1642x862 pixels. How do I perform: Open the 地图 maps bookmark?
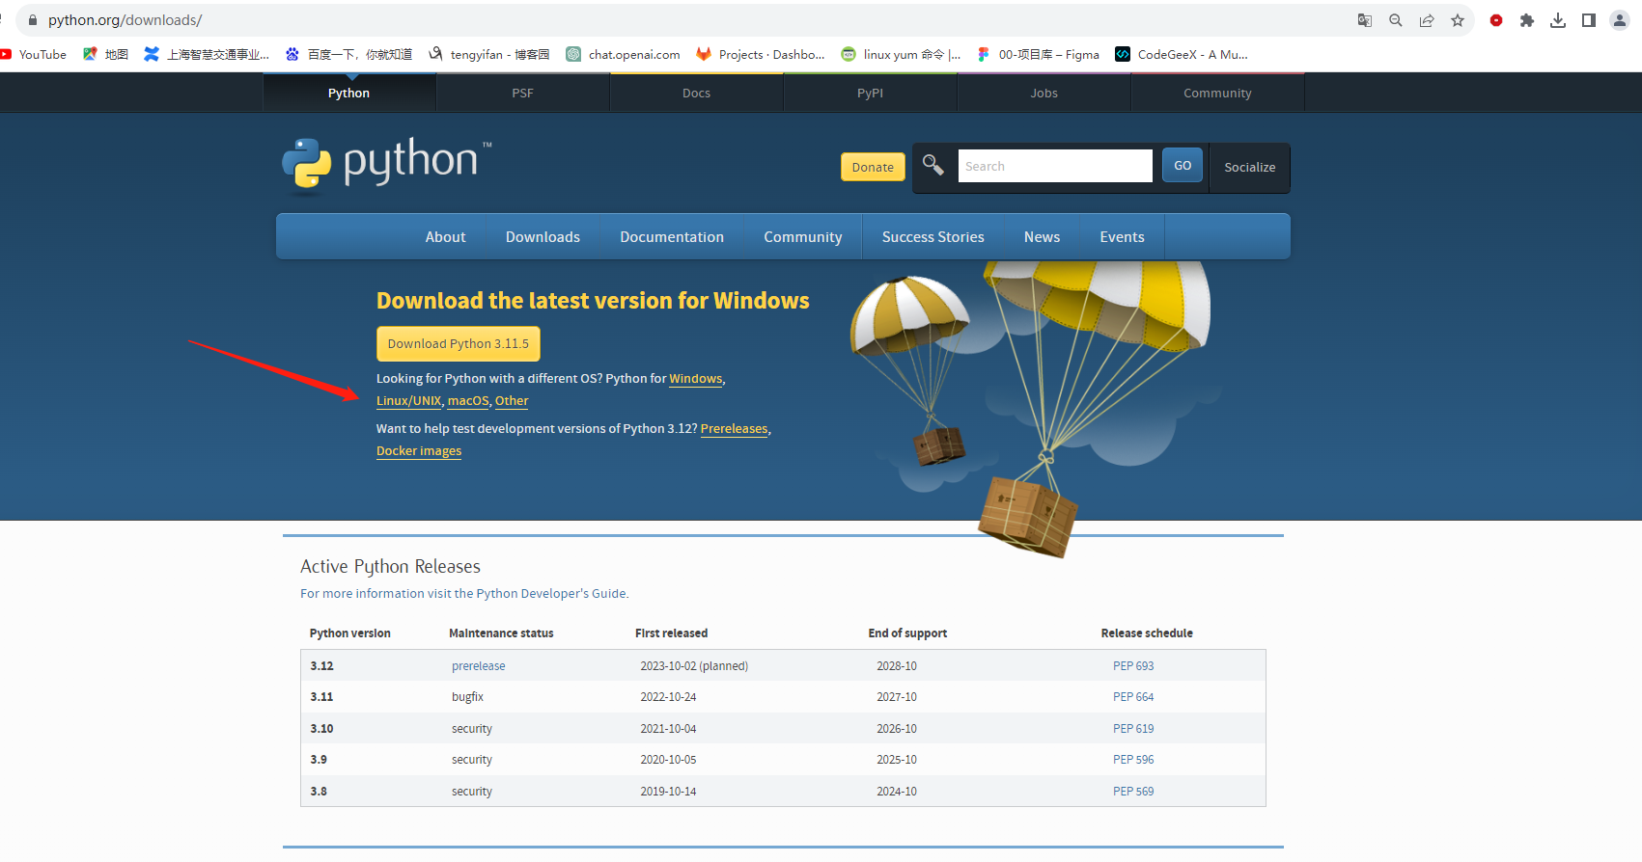point(106,55)
